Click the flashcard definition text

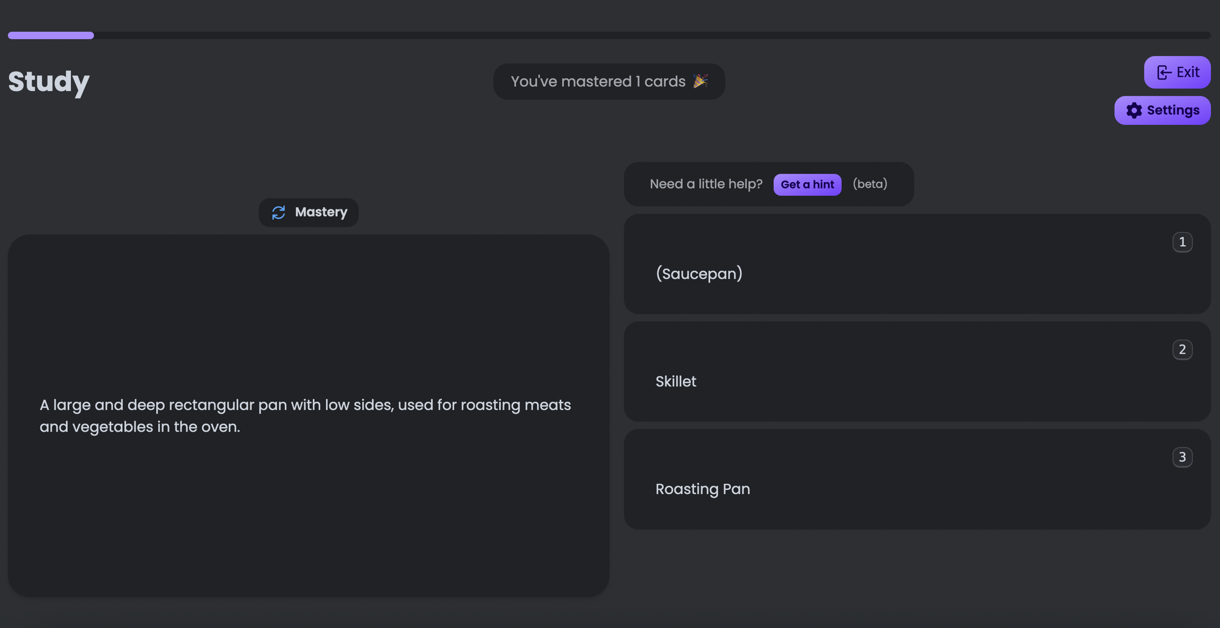(x=305, y=416)
